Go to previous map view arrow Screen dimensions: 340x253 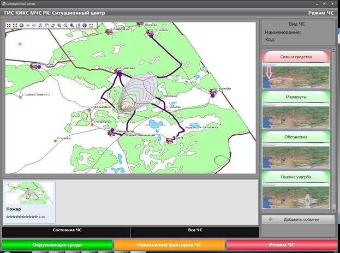click(28, 25)
